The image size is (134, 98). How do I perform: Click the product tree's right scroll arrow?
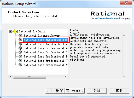pyautogui.click(x=66, y=77)
